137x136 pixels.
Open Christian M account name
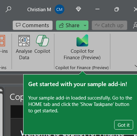[x=39, y=10]
